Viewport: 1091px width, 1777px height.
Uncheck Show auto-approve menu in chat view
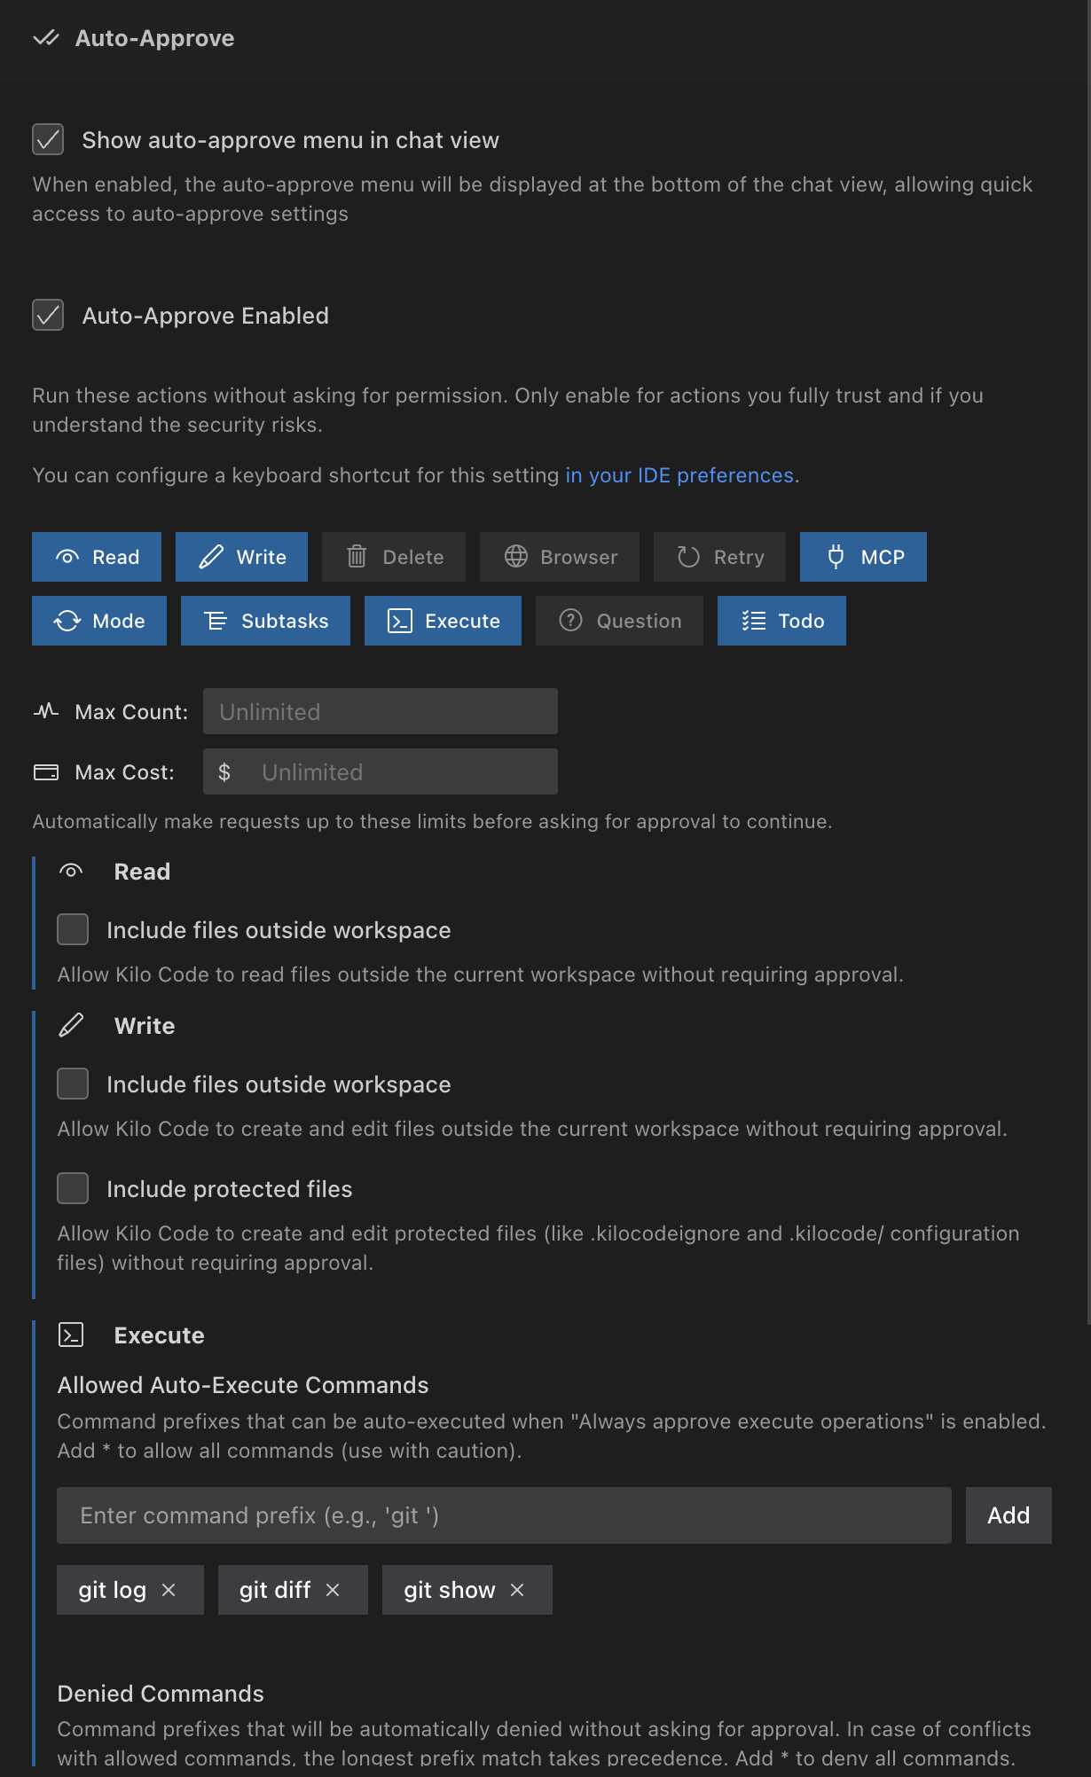click(x=48, y=140)
